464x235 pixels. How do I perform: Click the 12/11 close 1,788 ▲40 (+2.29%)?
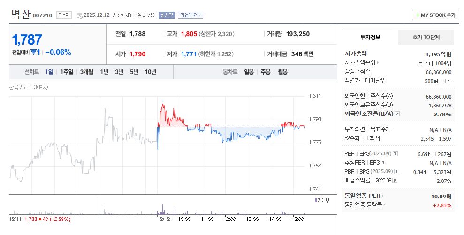click(48, 220)
